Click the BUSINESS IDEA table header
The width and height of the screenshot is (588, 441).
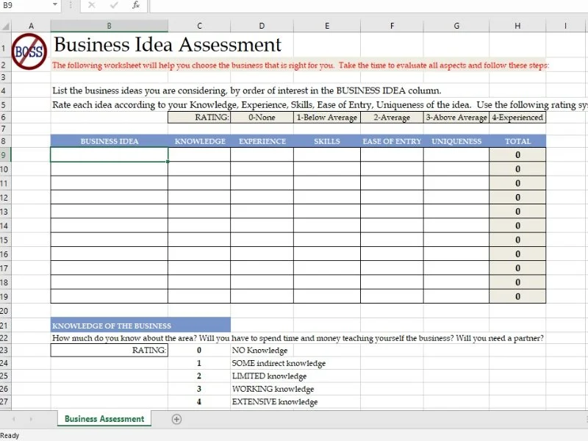[x=109, y=141]
